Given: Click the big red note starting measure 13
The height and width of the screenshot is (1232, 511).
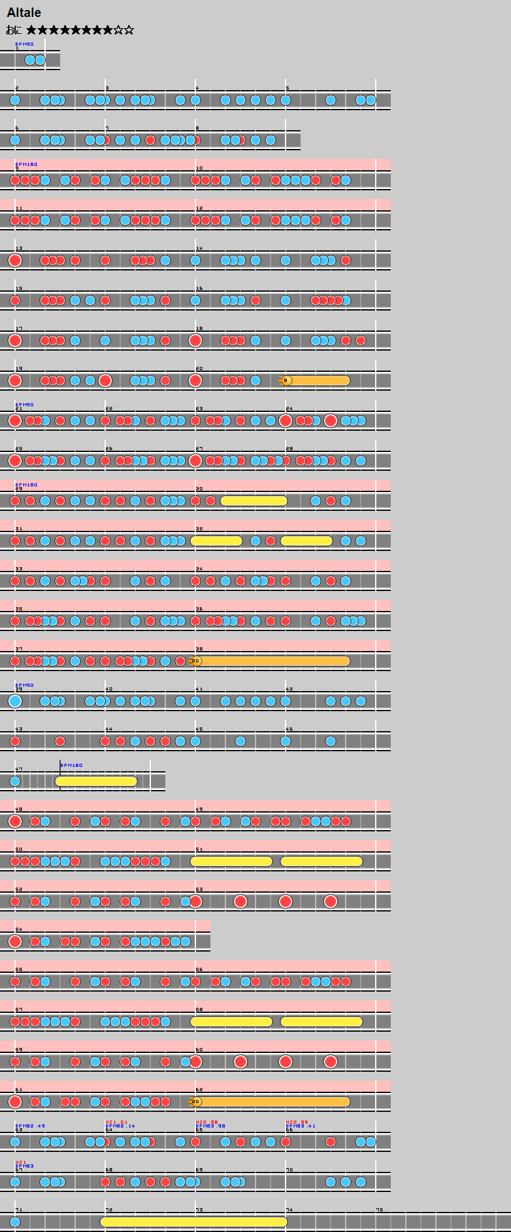Looking at the screenshot, I should [x=15, y=260].
